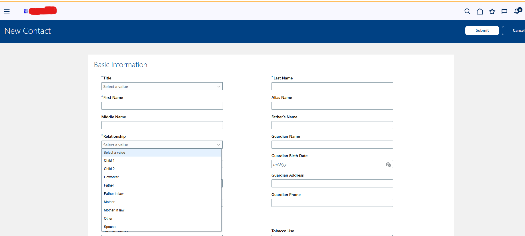Viewport: 525px width, 236px height.
Task: Select Child 1 relationship option
Action: [x=161, y=161]
